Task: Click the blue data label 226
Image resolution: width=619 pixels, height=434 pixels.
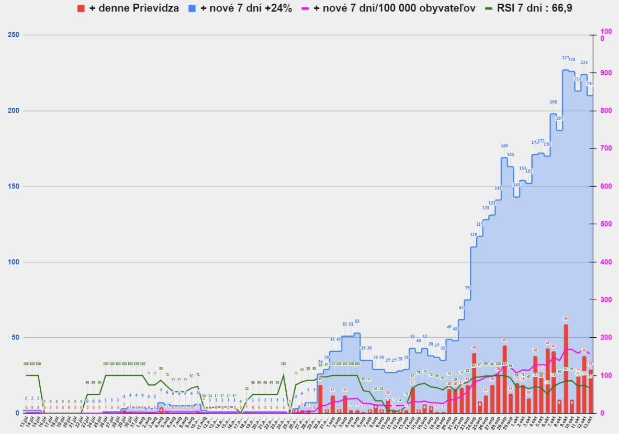Action: (571, 60)
